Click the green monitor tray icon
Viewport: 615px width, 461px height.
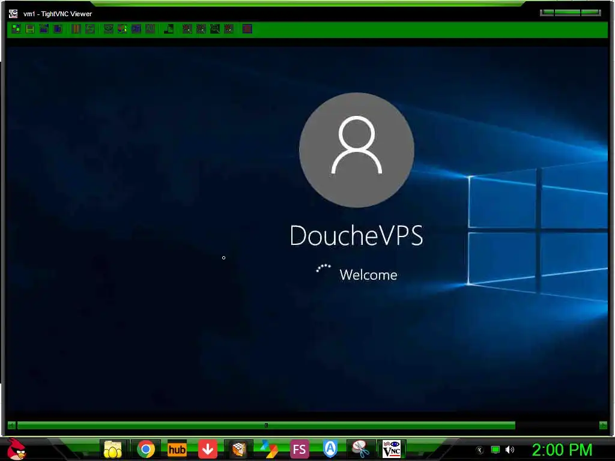click(x=495, y=450)
